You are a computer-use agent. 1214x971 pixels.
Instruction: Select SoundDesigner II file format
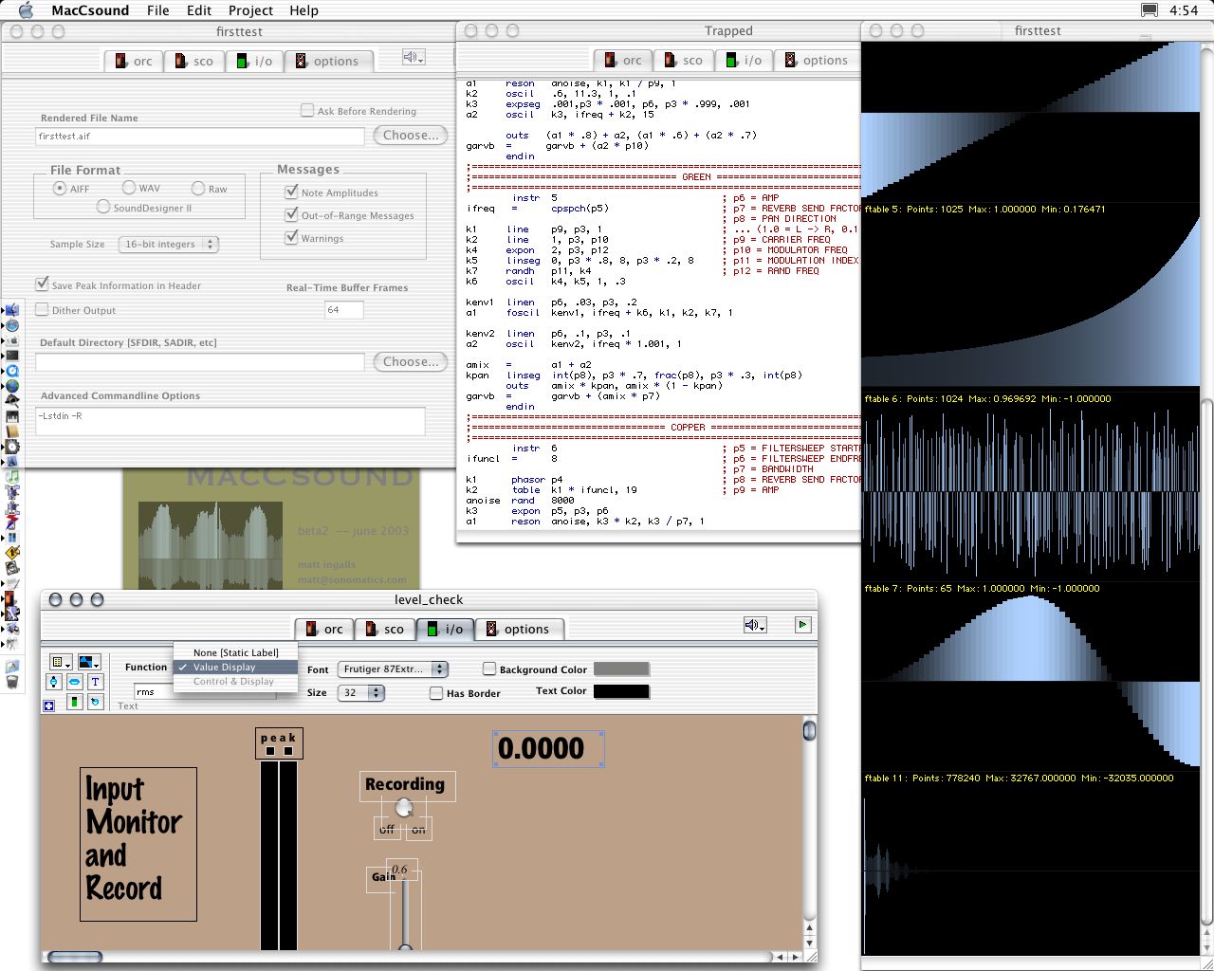(103, 207)
